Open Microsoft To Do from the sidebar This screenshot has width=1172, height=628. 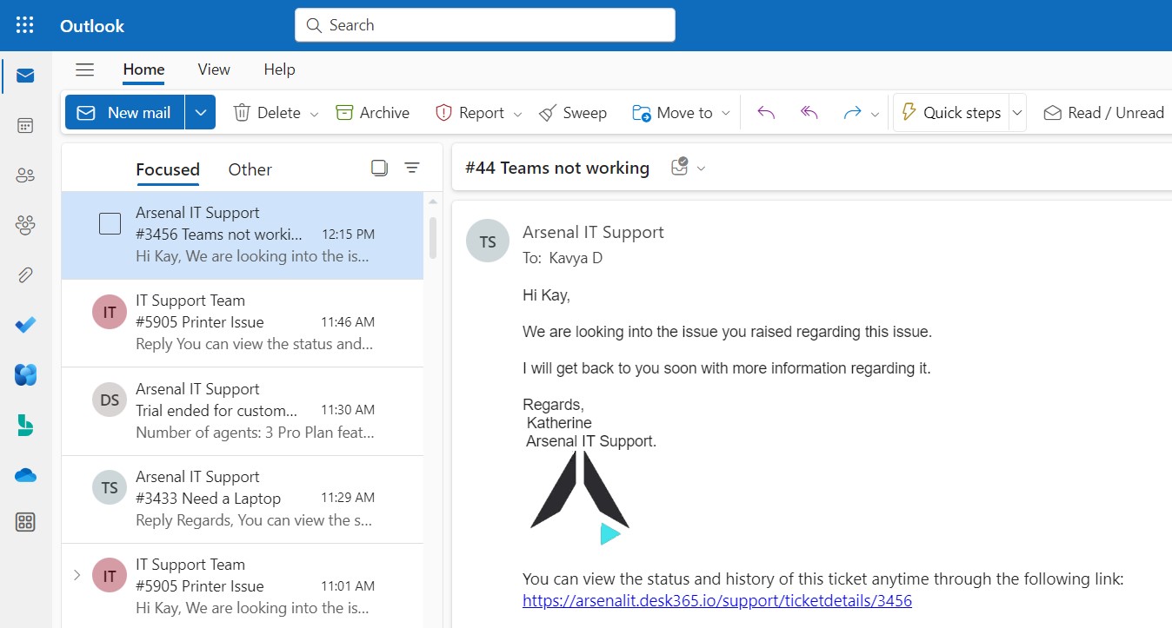25,324
